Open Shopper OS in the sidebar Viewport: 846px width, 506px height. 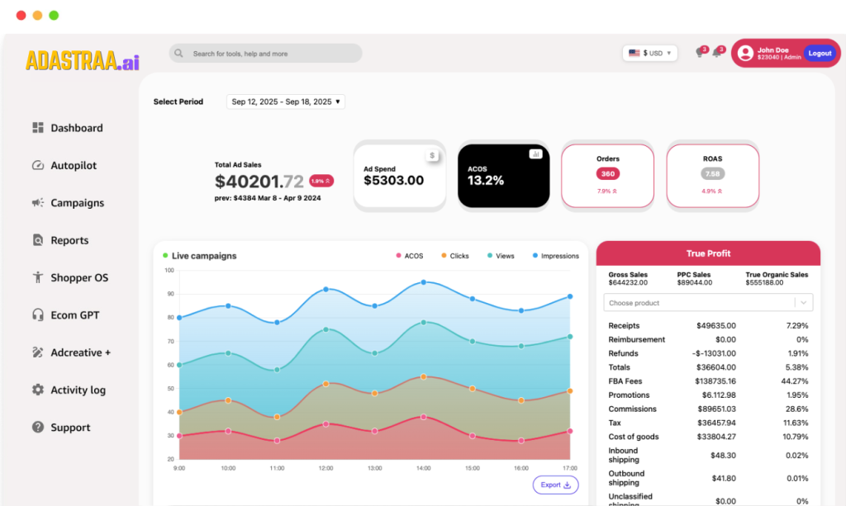(74, 277)
